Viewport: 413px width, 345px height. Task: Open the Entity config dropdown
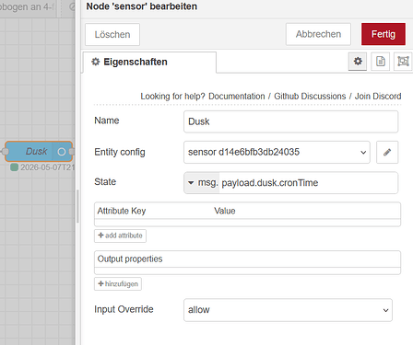pyautogui.click(x=277, y=152)
